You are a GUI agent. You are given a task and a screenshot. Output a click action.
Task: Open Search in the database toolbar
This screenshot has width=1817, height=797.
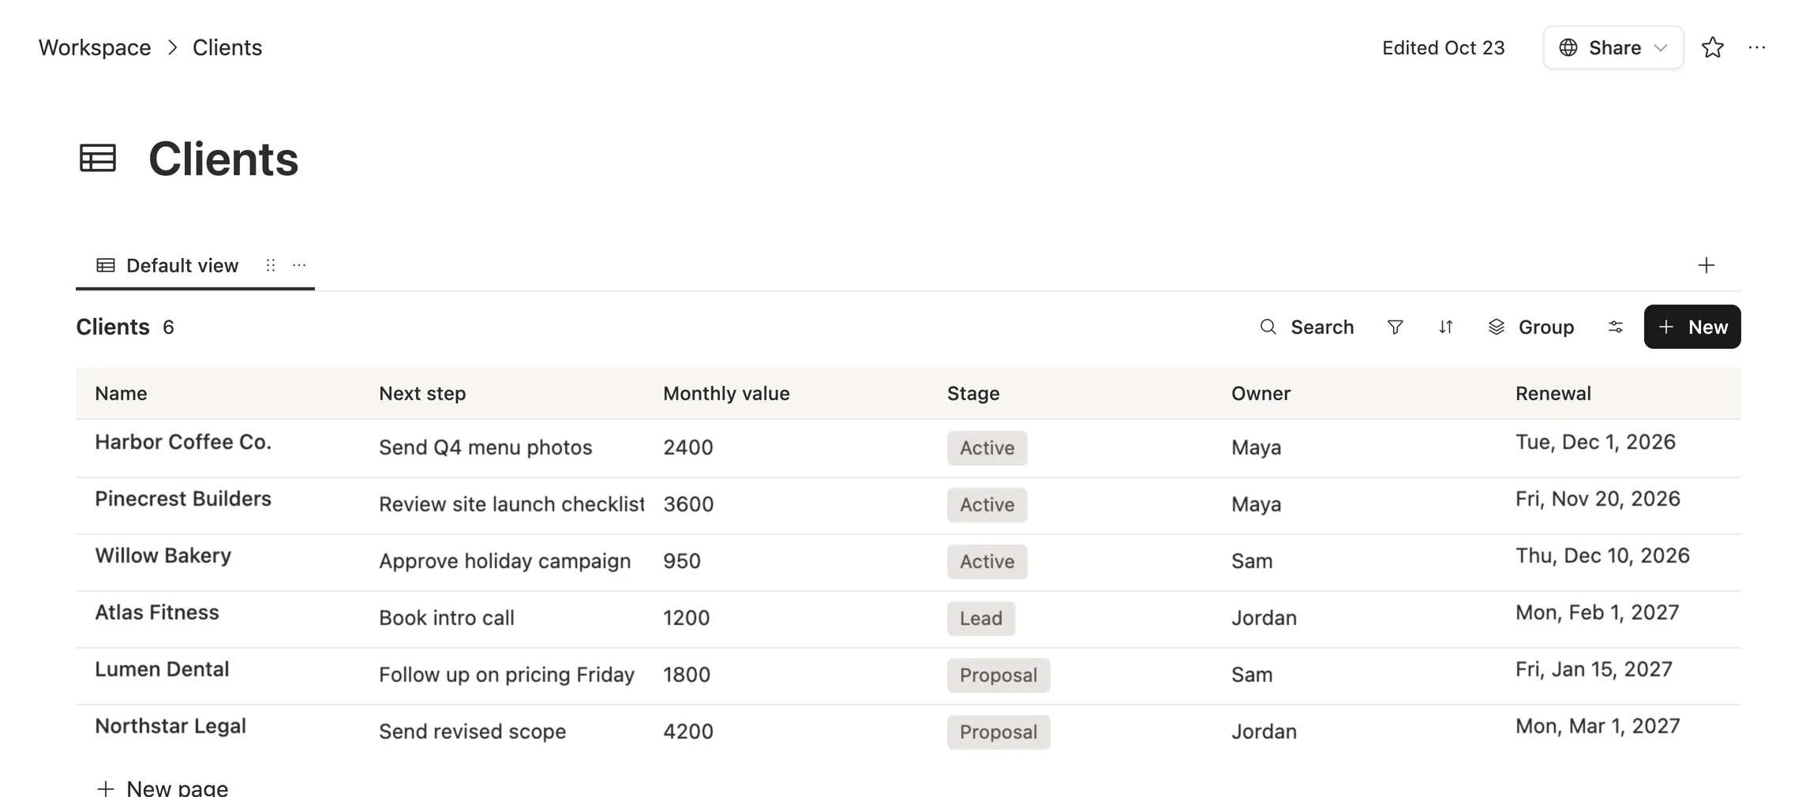(1306, 327)
